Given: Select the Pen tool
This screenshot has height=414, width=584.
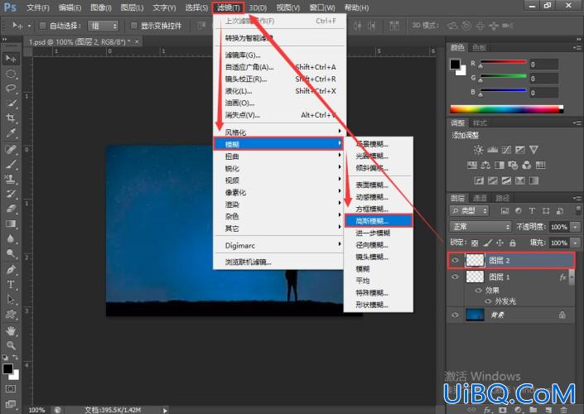Looking at the screenshot, I should click(11, 270).
